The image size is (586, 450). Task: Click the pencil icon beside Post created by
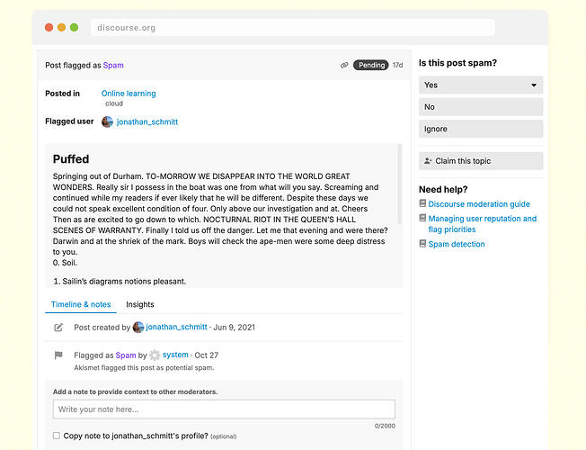(58, 328)
